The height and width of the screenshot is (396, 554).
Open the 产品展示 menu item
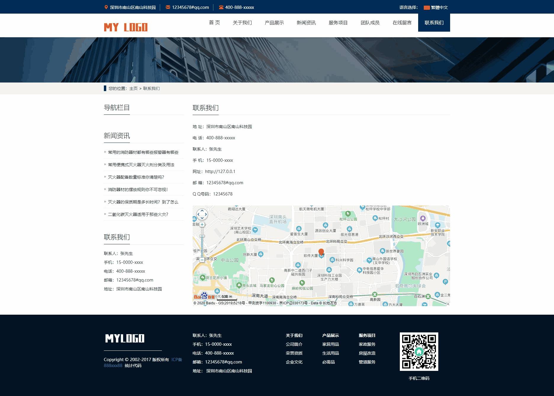[274, 22]
